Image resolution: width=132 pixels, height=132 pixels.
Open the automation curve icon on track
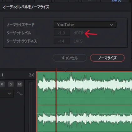20,93
